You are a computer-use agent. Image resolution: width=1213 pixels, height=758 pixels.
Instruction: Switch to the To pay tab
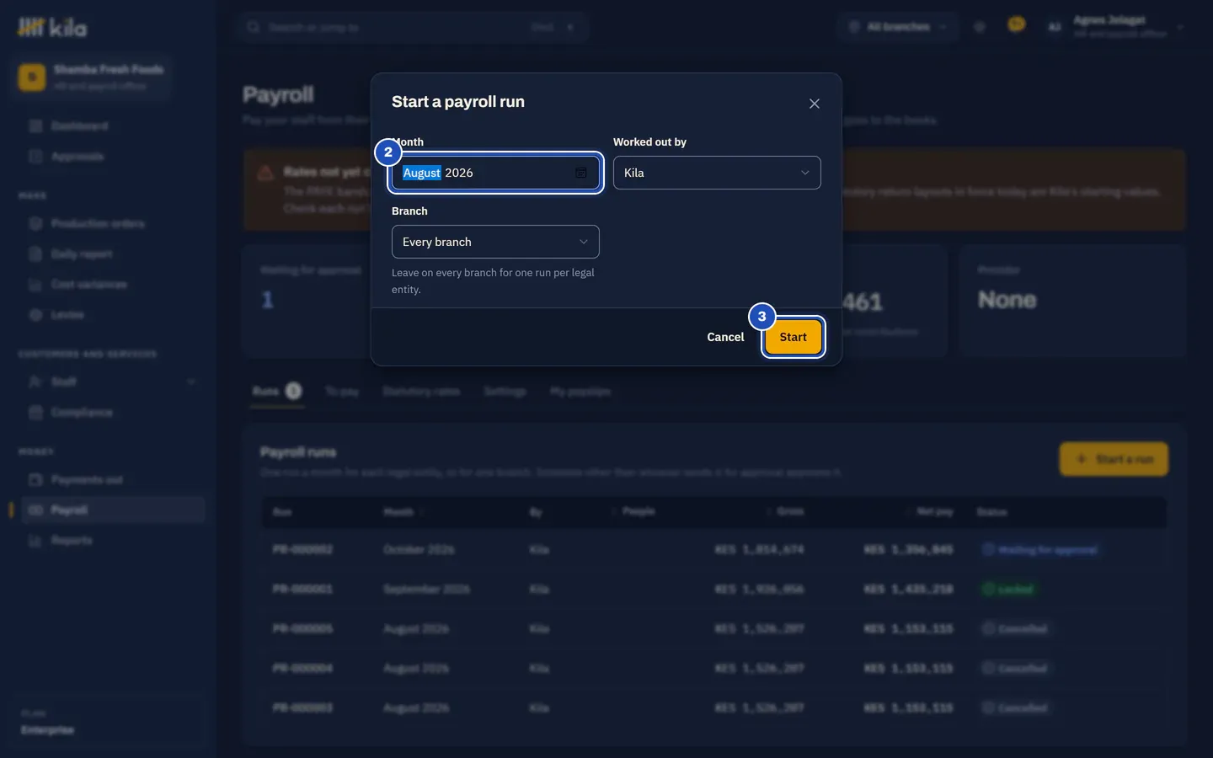[342, 392]
